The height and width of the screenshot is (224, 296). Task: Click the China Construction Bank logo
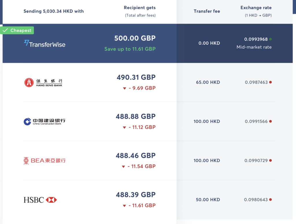tap(45, 122)
